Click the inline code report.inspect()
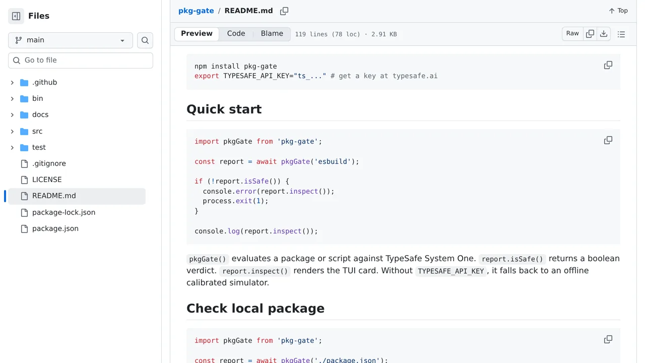 pyautogui.click(x=255, y=271)
